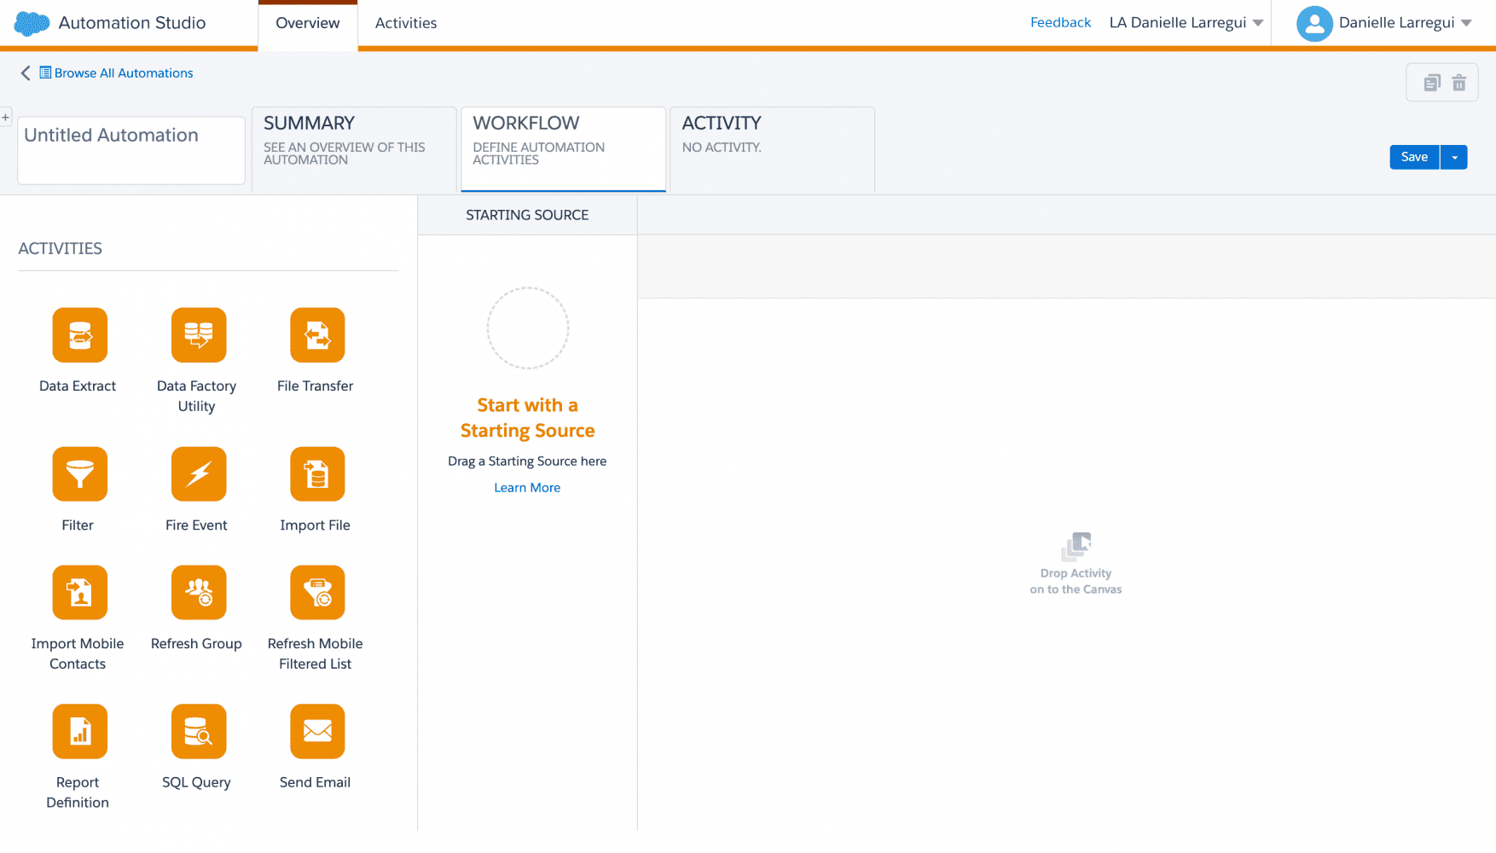Switch to the Activities tab
Viewport: 1496px width, 853px height.
tap(406, 24)
